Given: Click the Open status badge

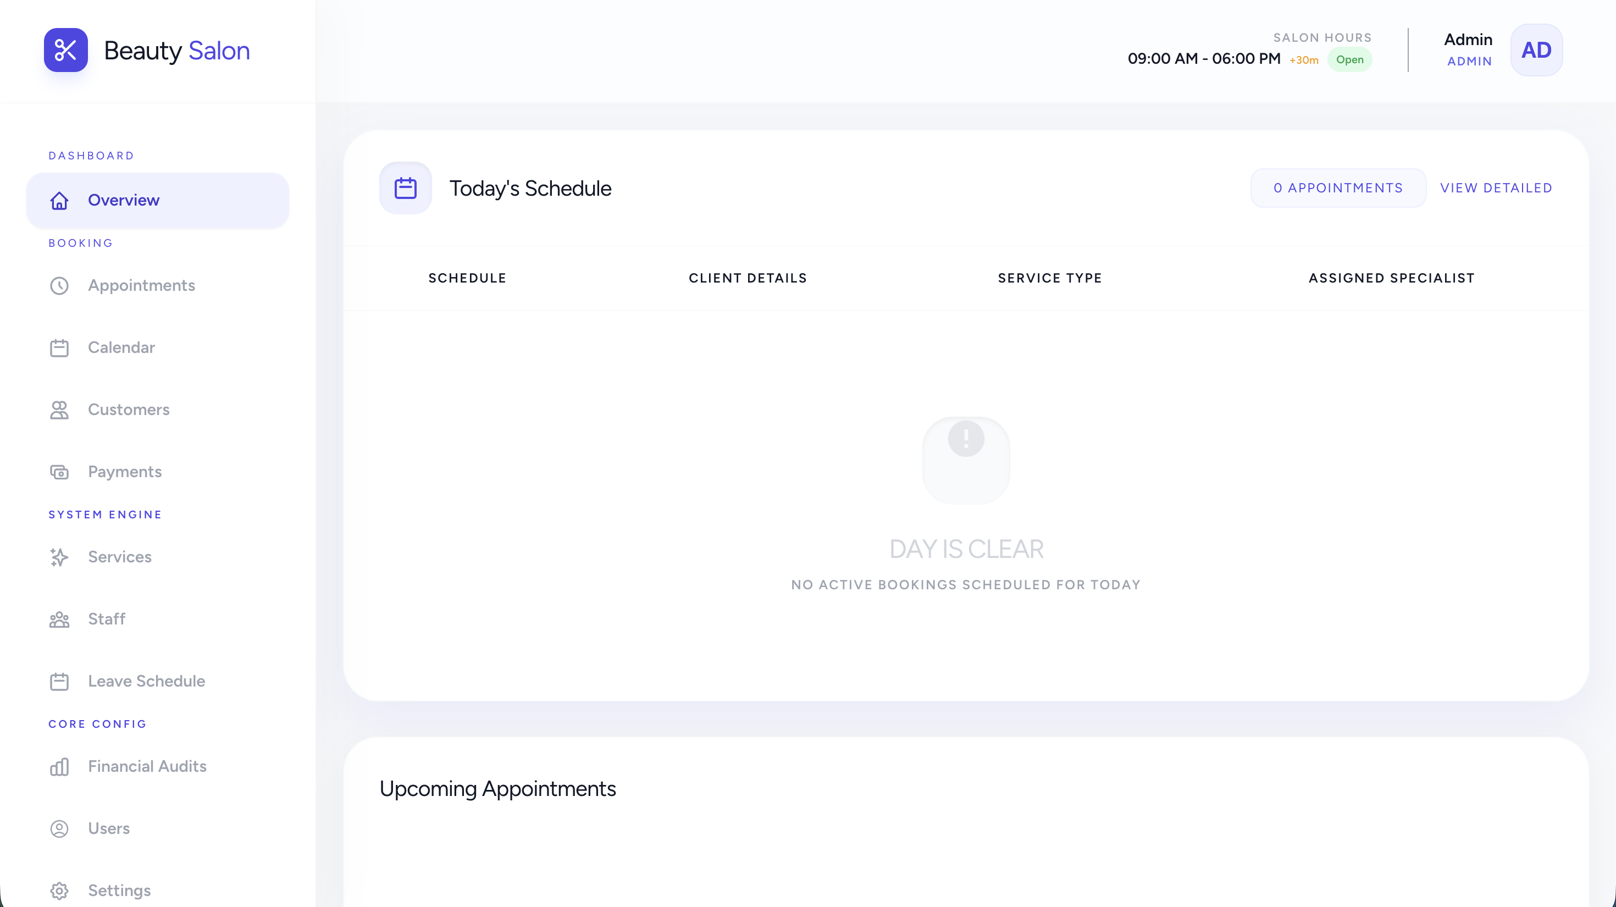Looking at the screenshot, I should (1349, 60).
